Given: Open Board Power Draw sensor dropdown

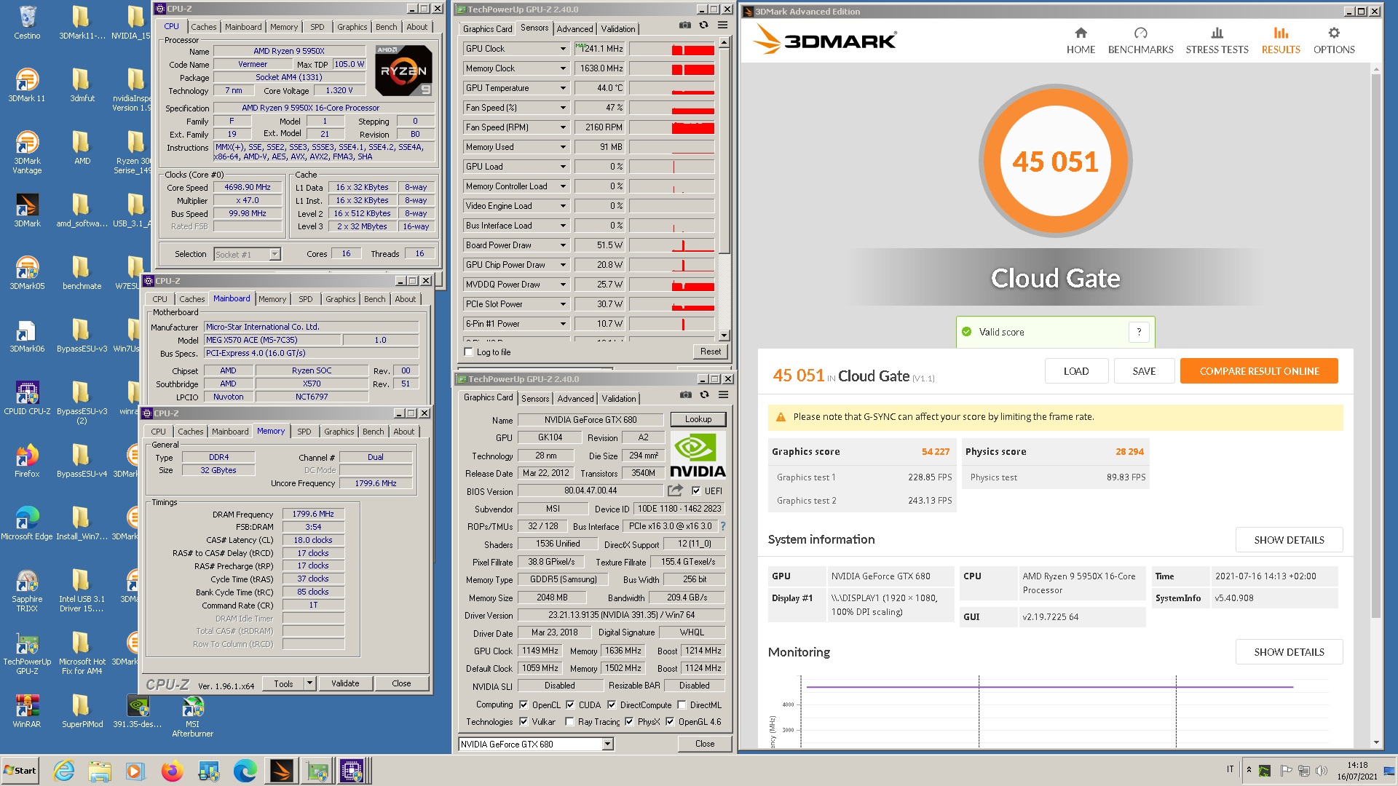Looking at the screenshot, I should [x=563, y=245].
